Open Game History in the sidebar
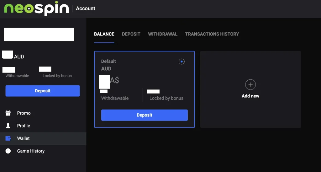This screenshot has width=321, height=172. [x=43, y=151]
